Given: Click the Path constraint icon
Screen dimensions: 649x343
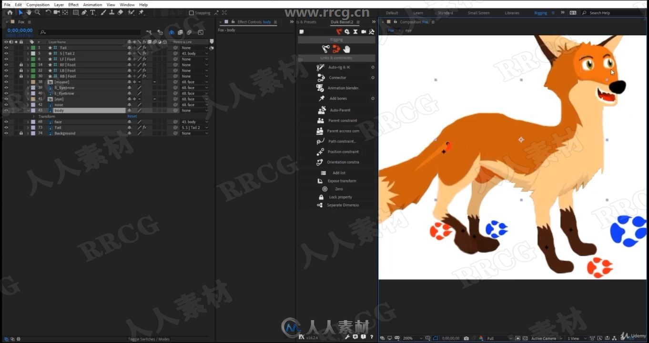Looking at the screenshot, I should pyautogui.click(x=320, y=141).
